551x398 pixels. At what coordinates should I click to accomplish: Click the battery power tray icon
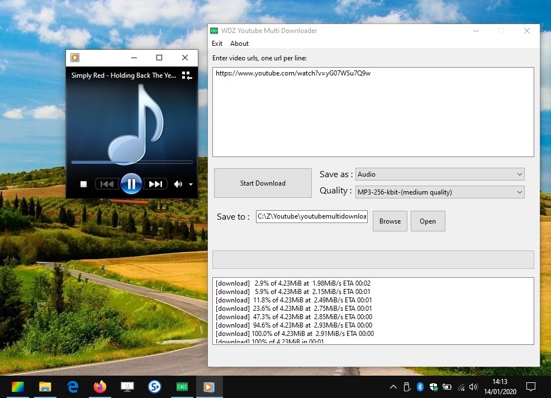tap(447, 387)
